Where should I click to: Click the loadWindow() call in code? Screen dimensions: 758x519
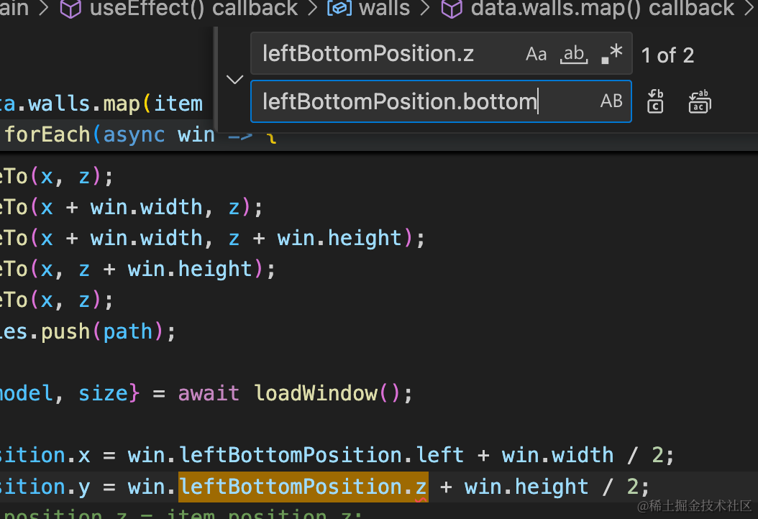coord(327,393)
